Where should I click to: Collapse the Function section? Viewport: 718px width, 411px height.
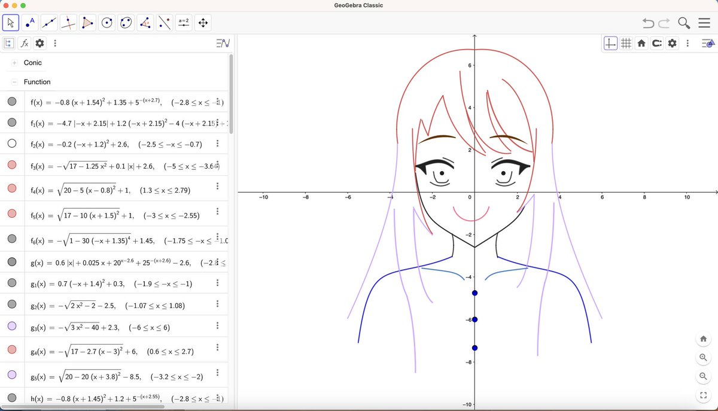tap(14, 81)
